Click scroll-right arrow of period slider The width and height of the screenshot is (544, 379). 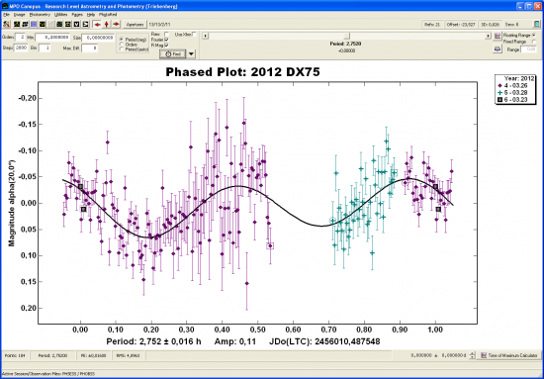[489, 36]
